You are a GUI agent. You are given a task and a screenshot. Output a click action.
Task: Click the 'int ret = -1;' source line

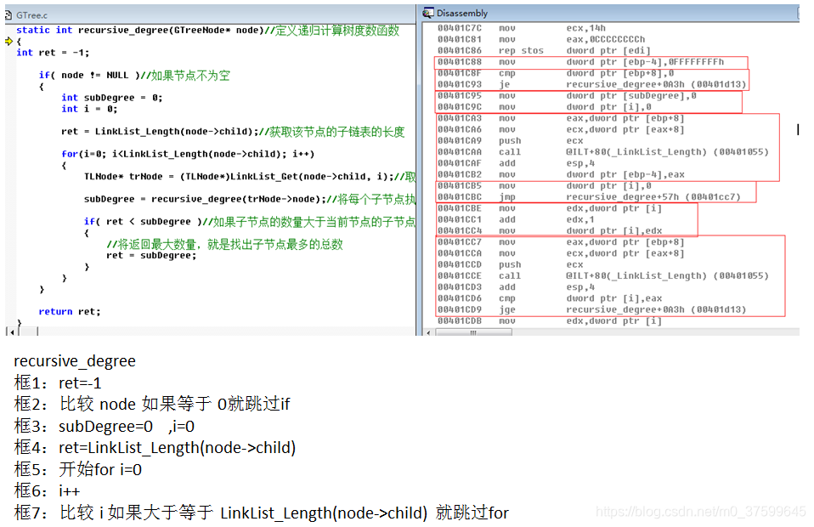pyautogui.click(x=53, y=53)
